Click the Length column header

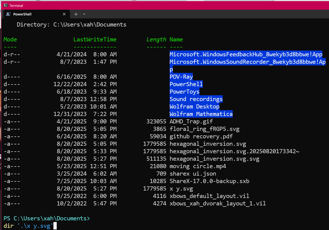click(x=156, y=39)
